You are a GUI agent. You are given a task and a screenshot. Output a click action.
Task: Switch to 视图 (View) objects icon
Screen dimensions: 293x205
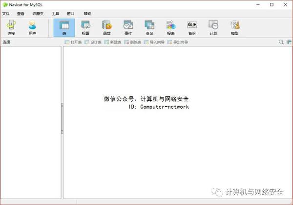tap(85, 28)
